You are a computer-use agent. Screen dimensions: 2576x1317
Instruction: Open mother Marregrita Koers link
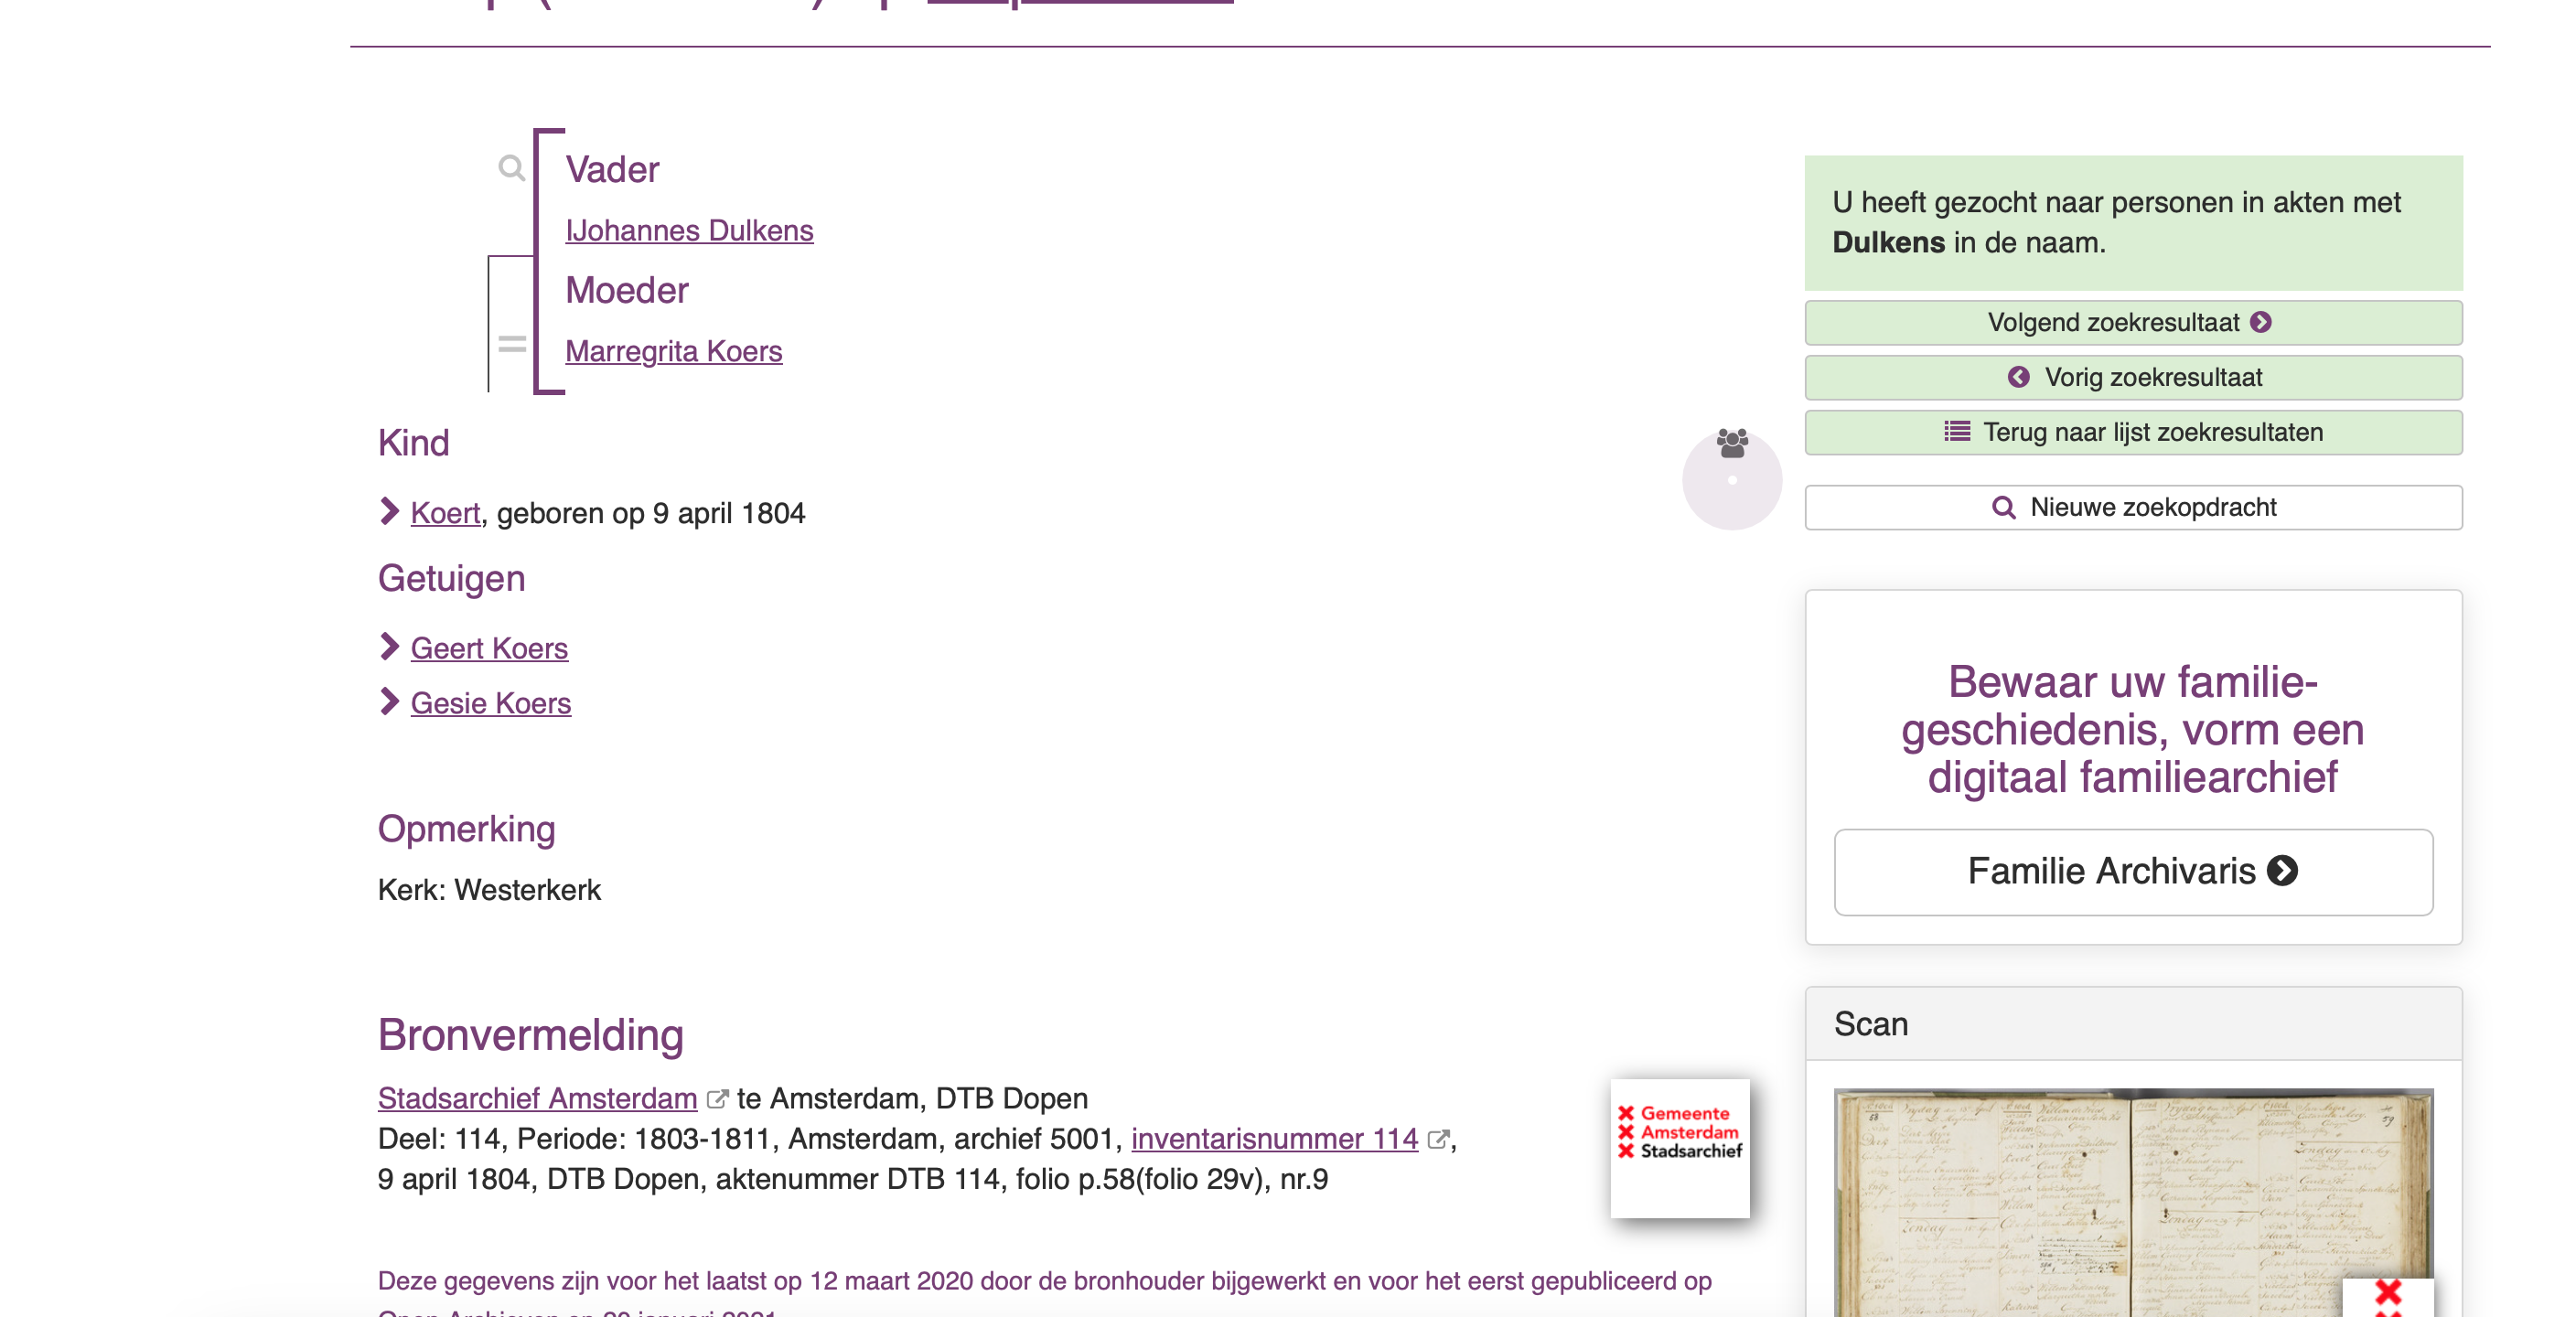tap(673, 351)
